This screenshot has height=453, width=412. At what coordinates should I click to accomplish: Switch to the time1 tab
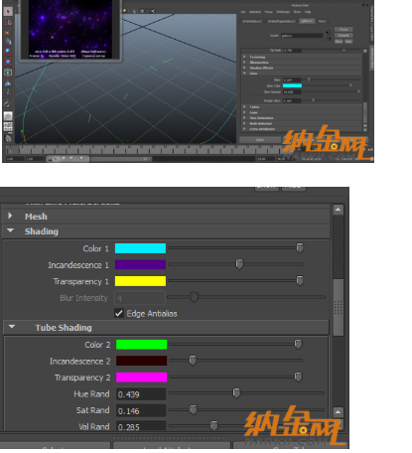click(x=322, y=21)
